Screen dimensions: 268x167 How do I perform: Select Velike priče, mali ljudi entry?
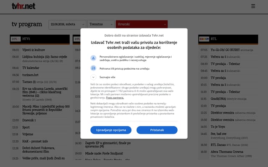click(44, 158)
